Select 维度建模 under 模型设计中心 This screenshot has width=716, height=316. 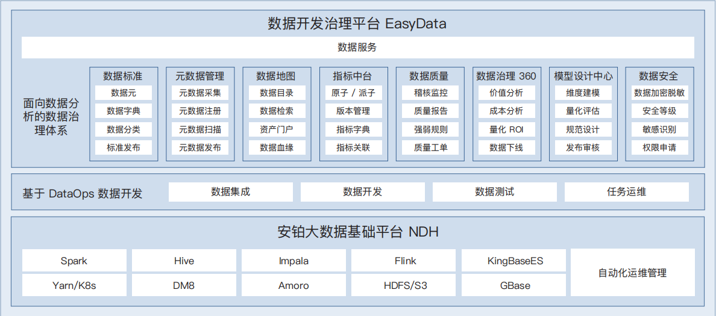(583, 93)
